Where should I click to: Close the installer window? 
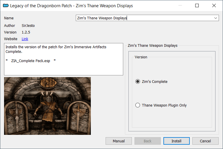click(214, 5)
